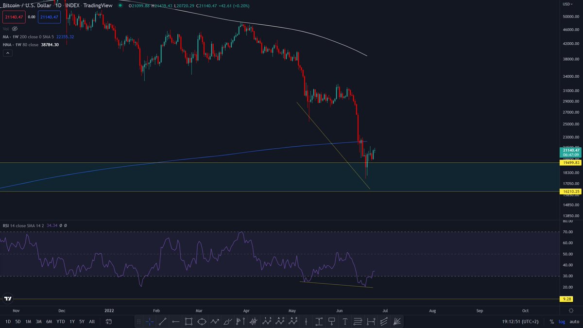This screenshot has height=328, width=583.
Task: Switch to 1Y time range
Action: 72,321
